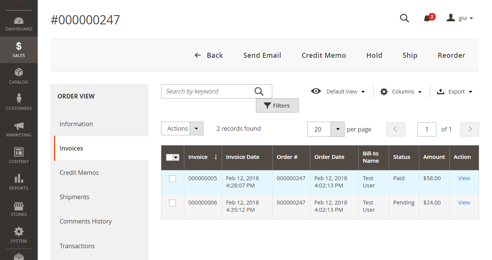Open the Default View dropdown
492x260 pixels.
point(338,92)
